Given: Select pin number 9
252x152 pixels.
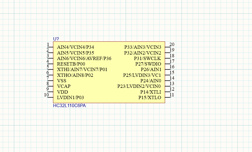Looking at the screenshot, I should point(48,89).
